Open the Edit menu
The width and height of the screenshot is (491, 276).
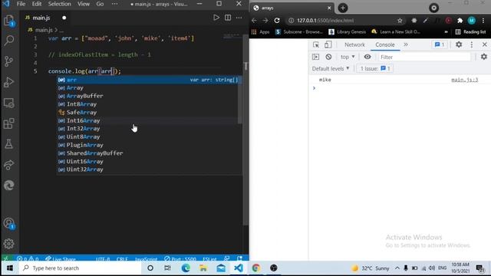coord(37,4)
